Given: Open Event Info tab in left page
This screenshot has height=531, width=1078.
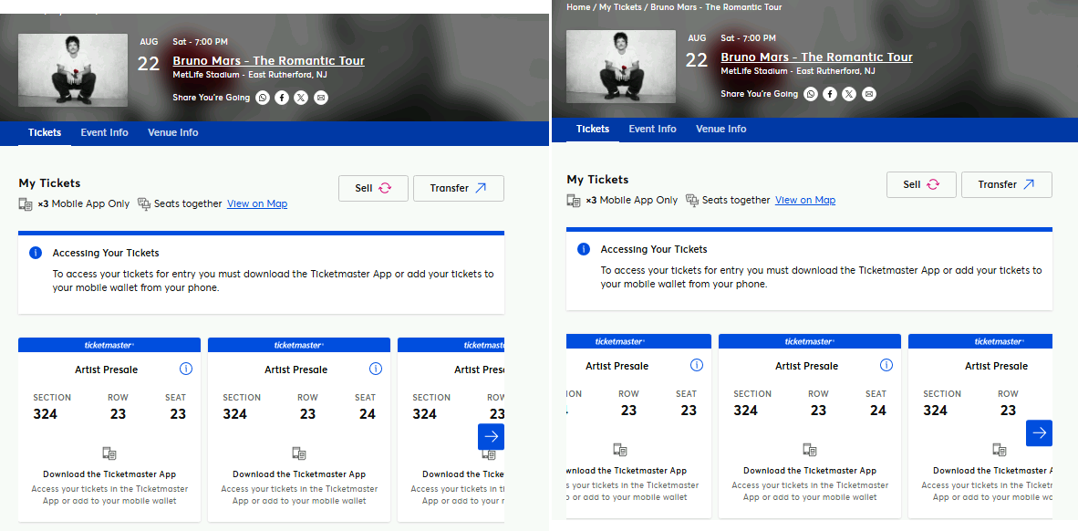Looking at the screenshot, I should click(x=104, y=132).
